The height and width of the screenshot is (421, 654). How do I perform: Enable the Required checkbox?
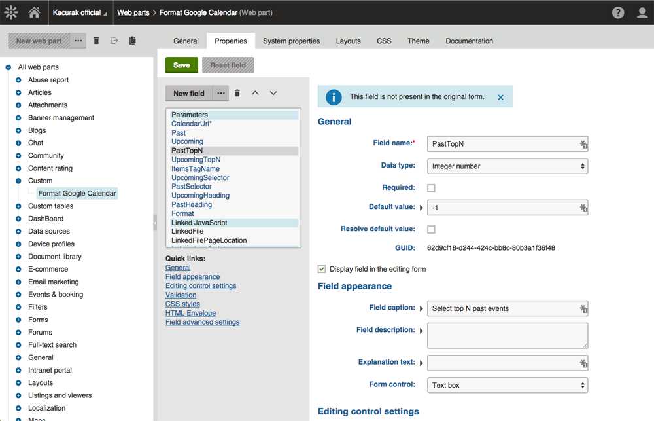click(431, 188)
